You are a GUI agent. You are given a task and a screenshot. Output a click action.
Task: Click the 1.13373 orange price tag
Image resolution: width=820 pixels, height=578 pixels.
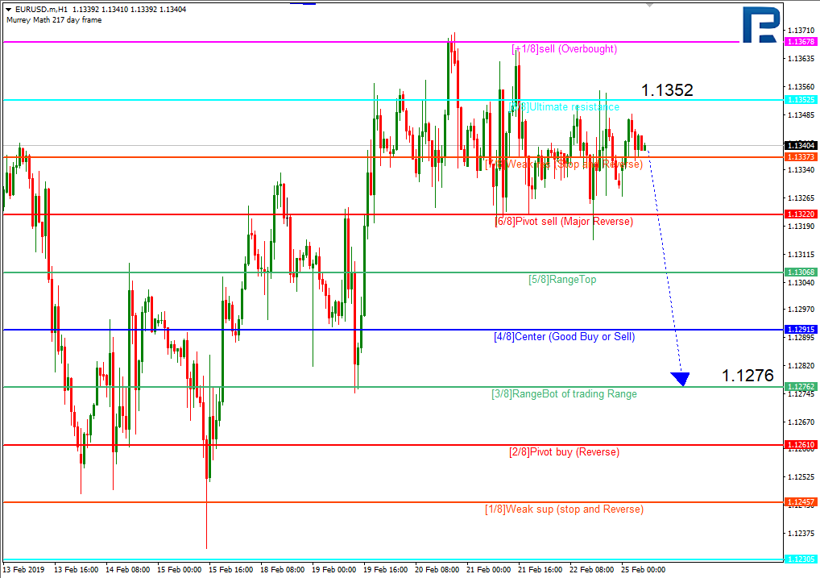pyautogui.click(x=801, y=157)
